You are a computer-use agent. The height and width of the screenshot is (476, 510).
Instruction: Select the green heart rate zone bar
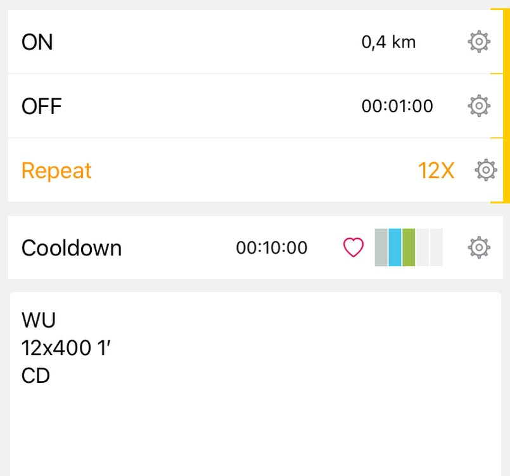(409, 247)
